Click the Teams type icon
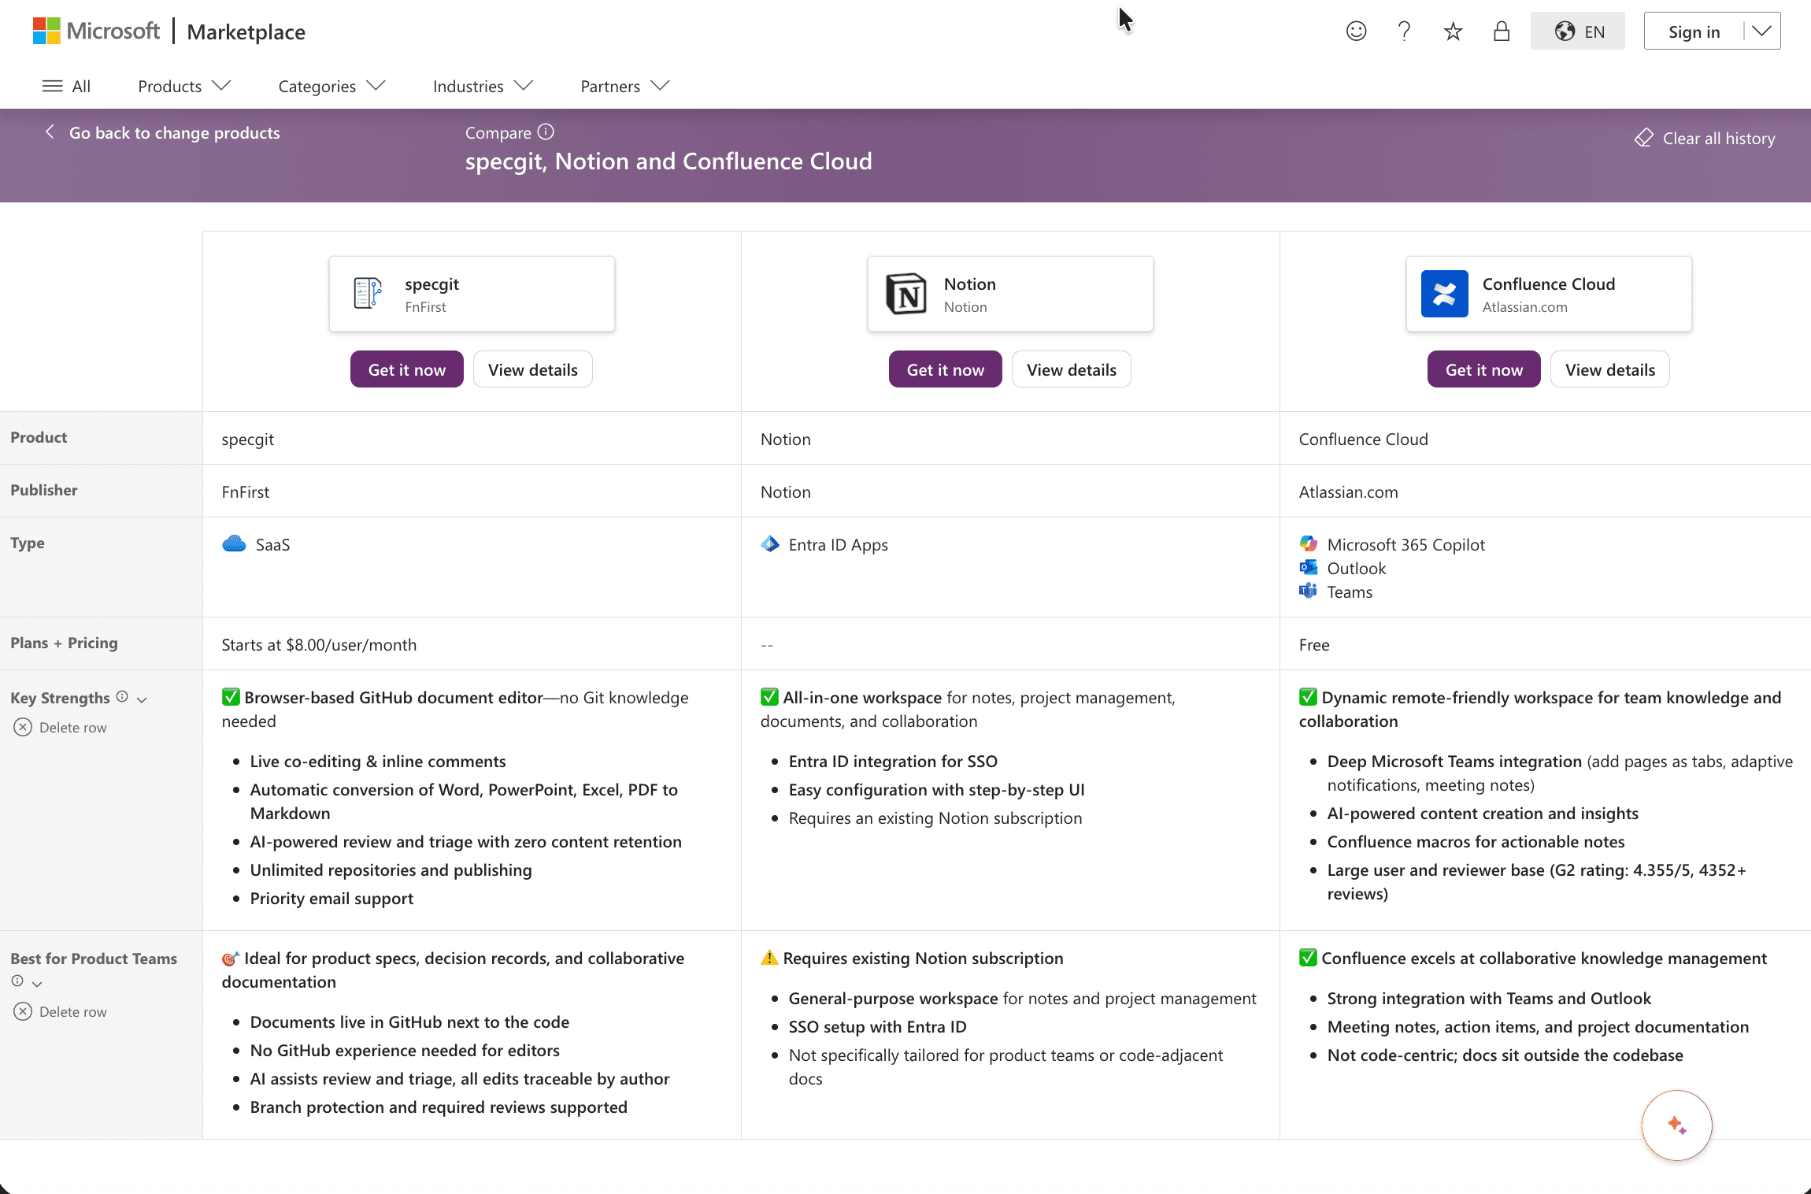Image resolution: width=1811 pixels, height=1194 pixels. click(1308, 591)
